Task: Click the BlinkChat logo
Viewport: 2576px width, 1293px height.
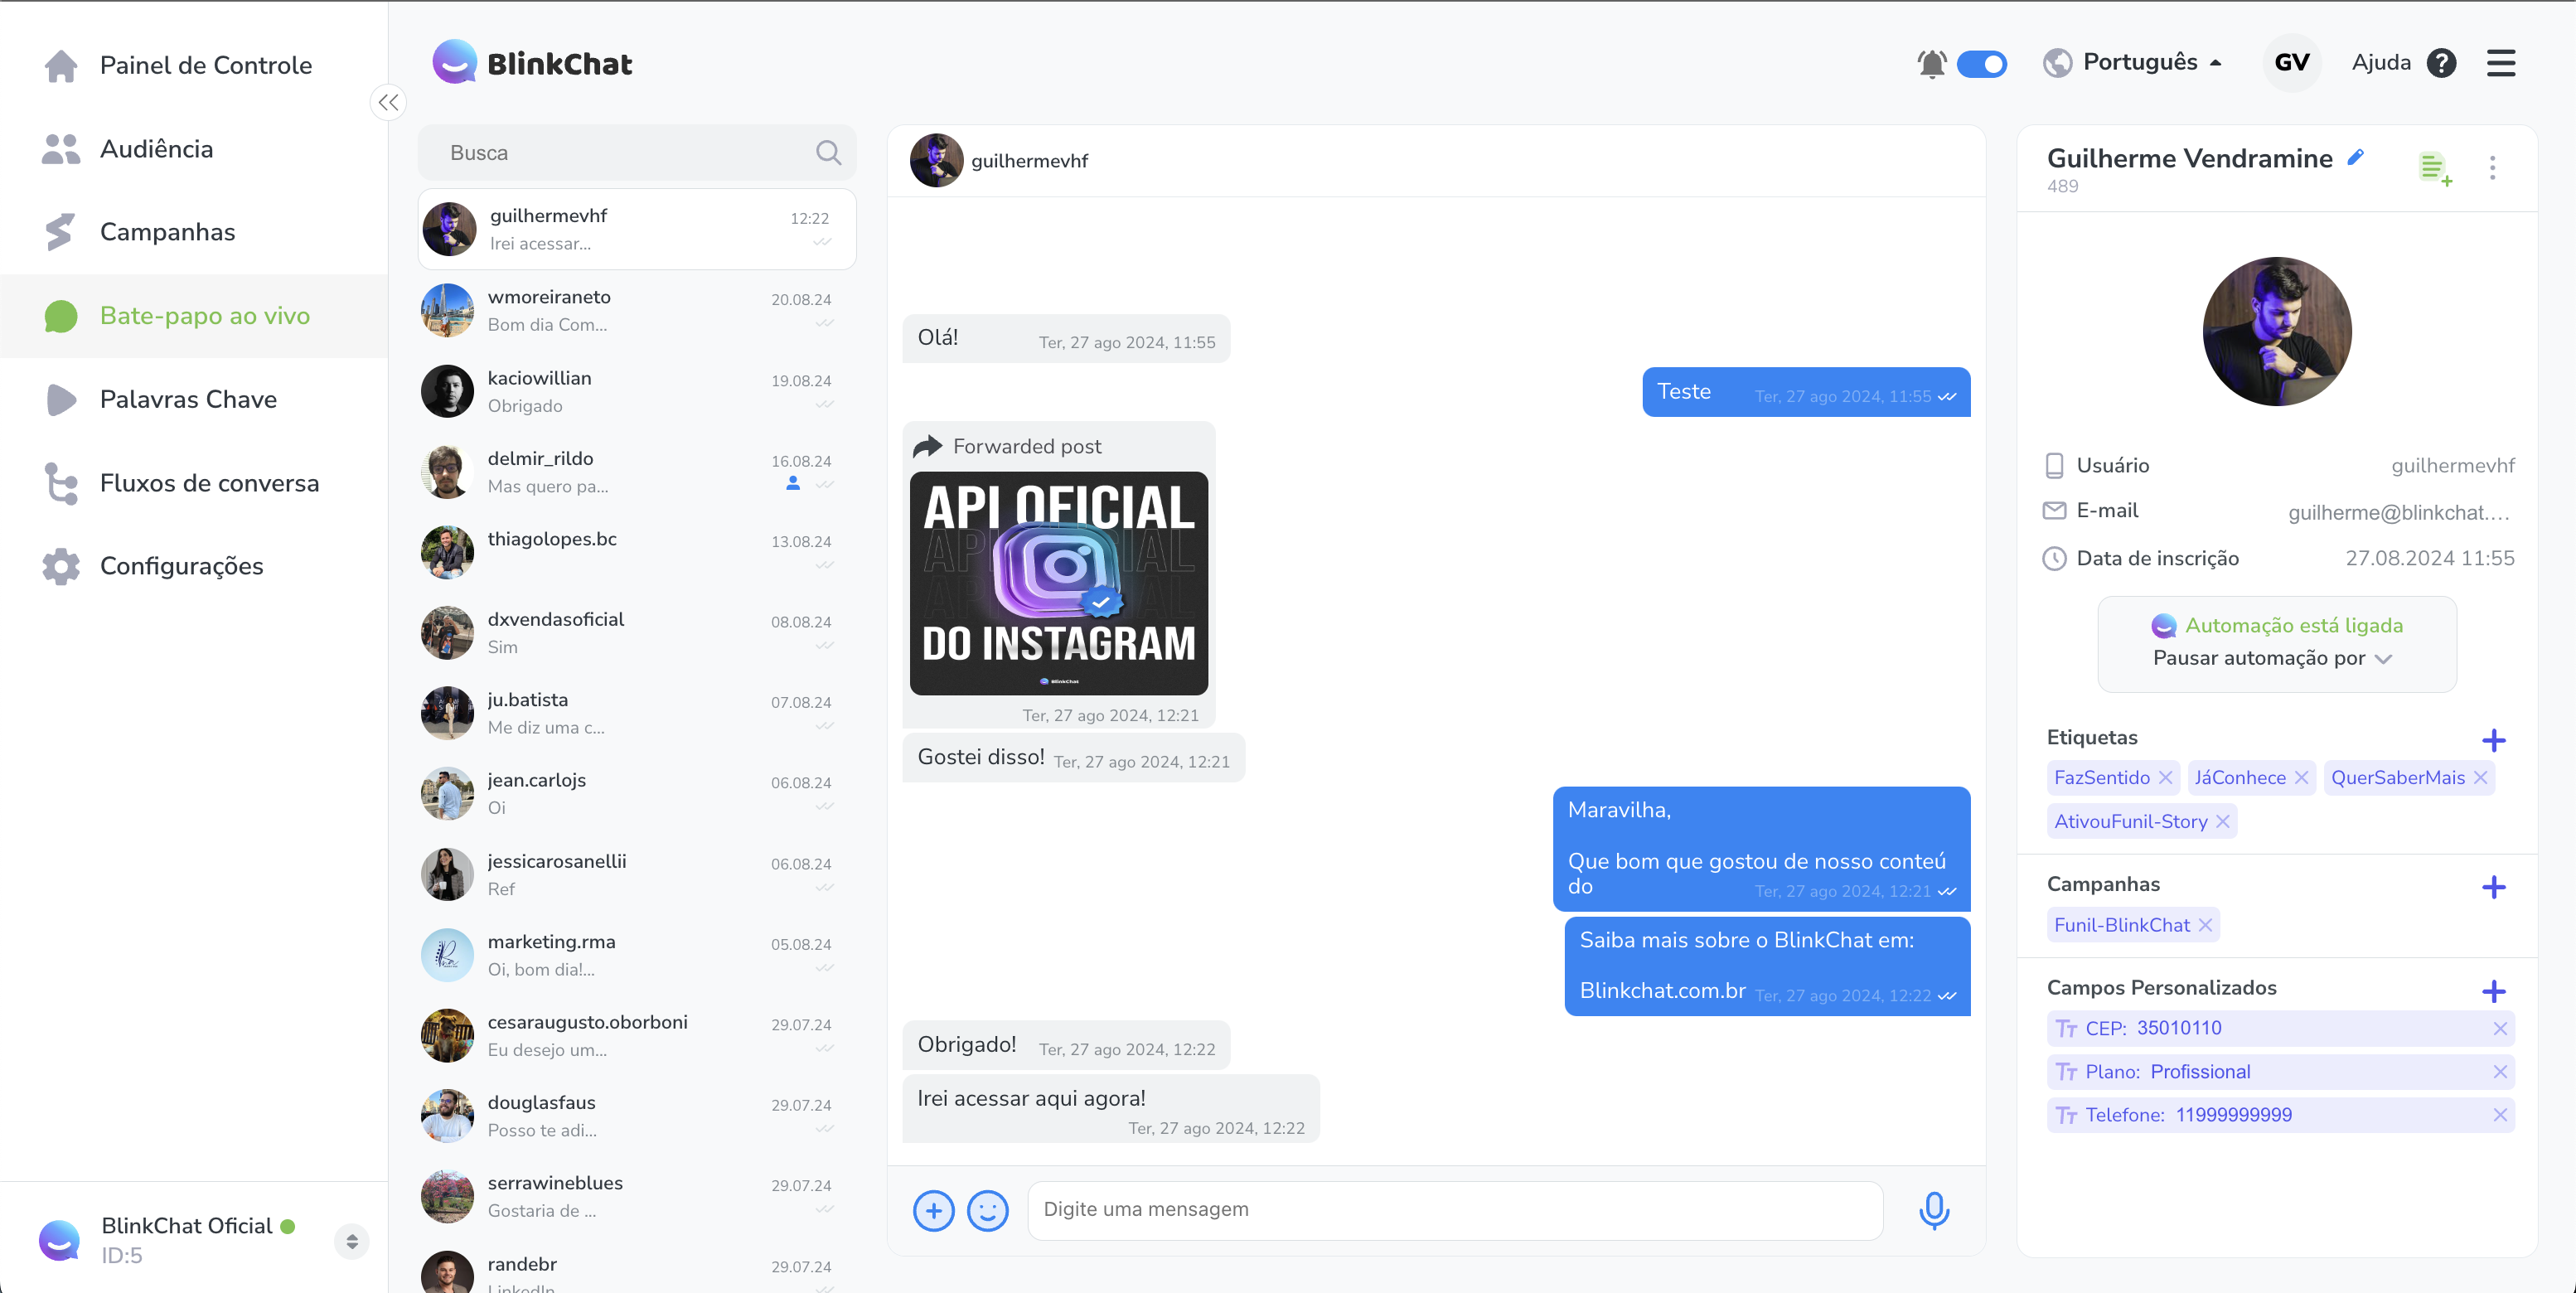Action: point(532,63)
